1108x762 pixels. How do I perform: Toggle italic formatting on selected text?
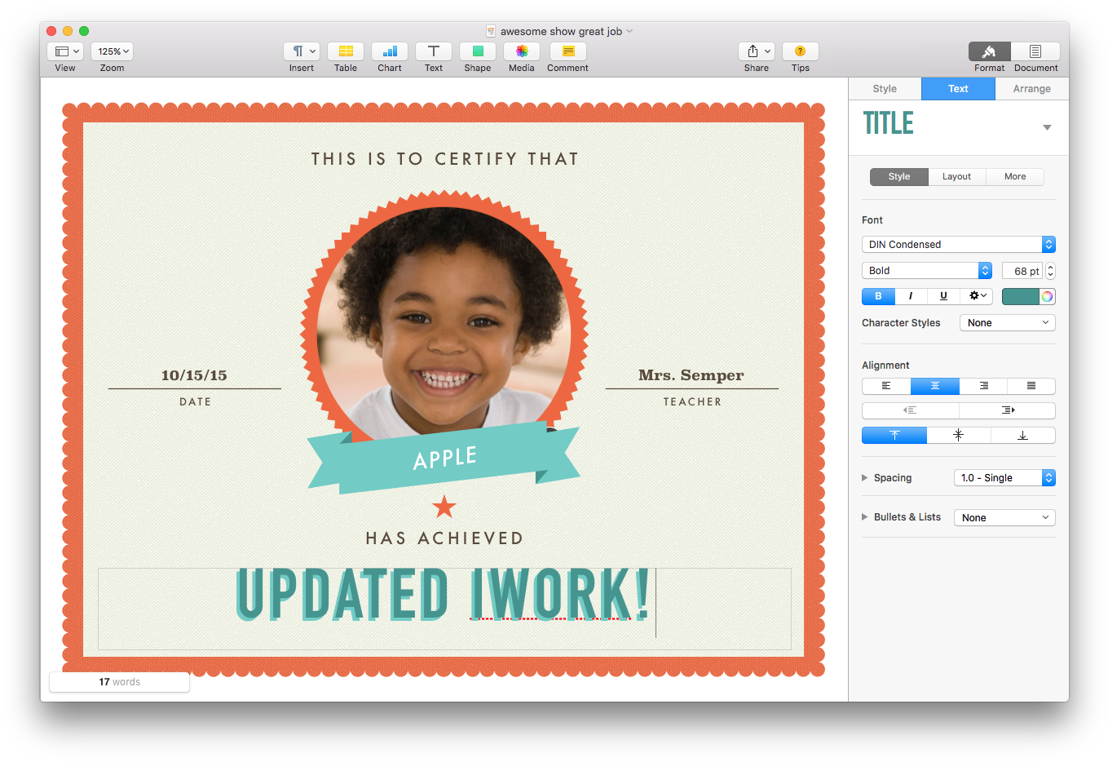(911, 296)
